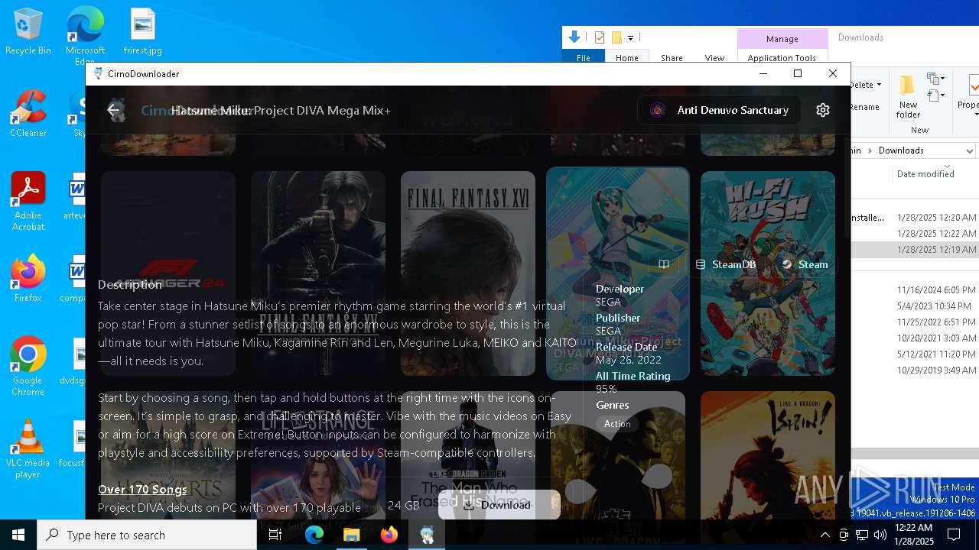Click the "Over 170 Songs" heading
Image resolution: width=979 pixels, height=550 pixels.
[142, 490]
